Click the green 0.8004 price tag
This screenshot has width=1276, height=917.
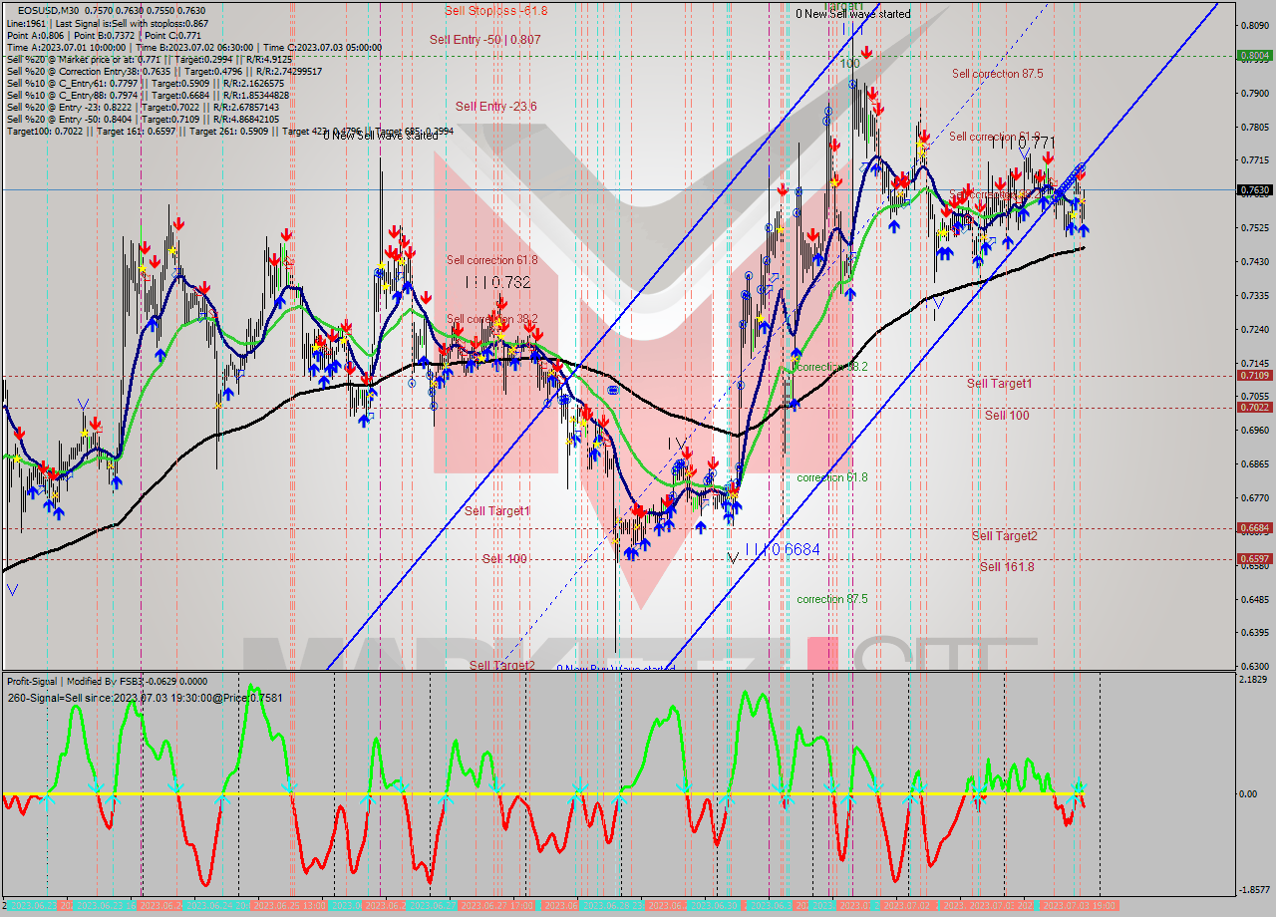click(x=1253, y=56)
